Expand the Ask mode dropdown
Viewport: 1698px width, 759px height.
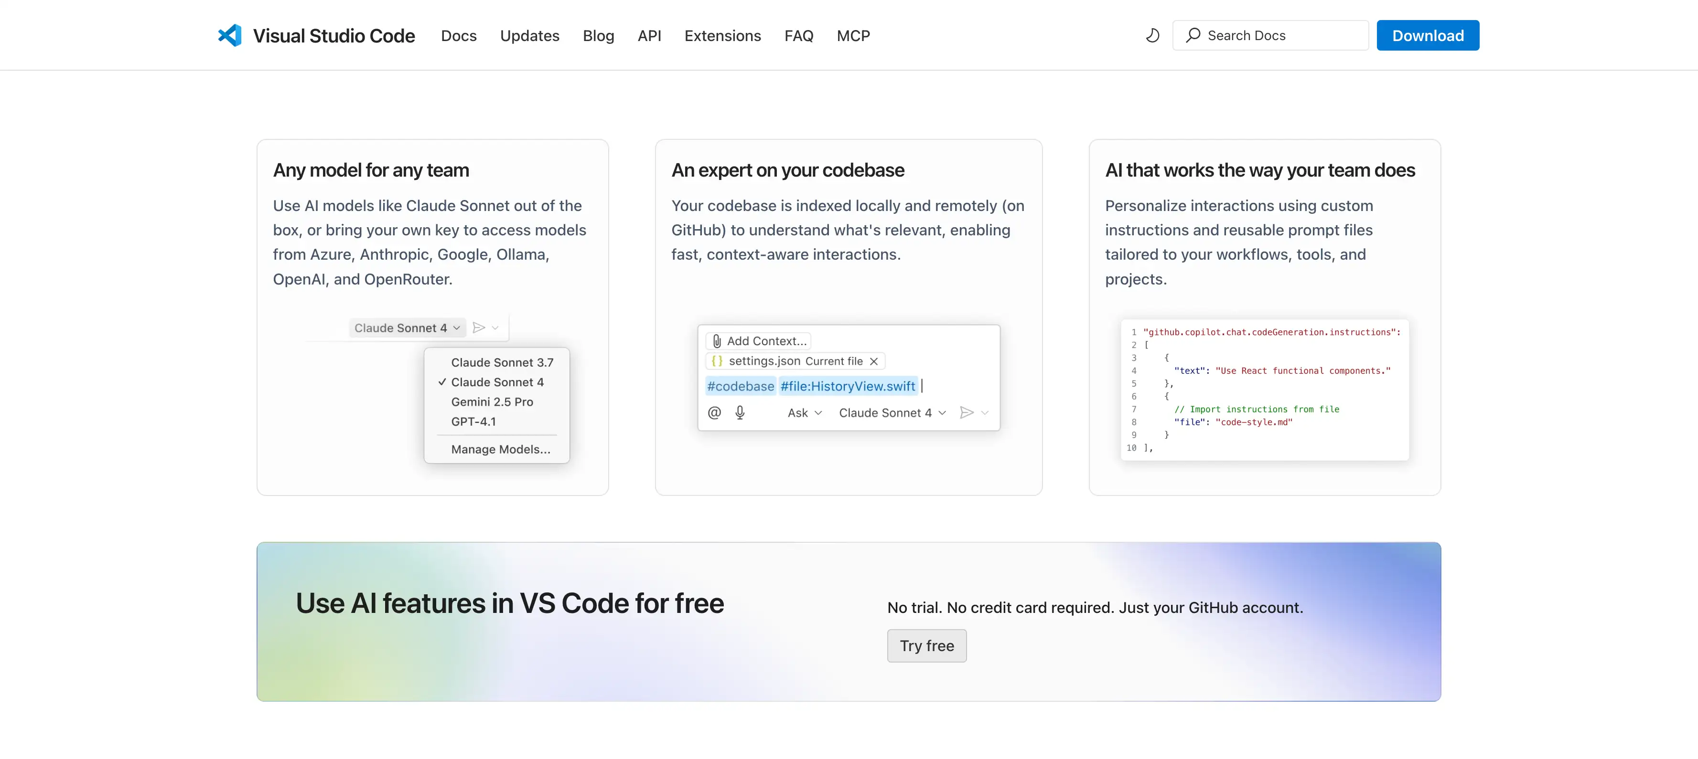coord(804,412)
